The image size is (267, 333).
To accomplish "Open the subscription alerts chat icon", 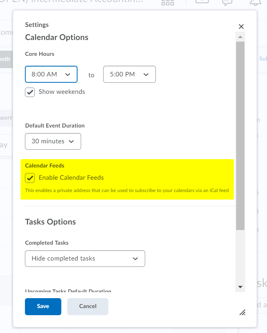I will pos(227,2).
